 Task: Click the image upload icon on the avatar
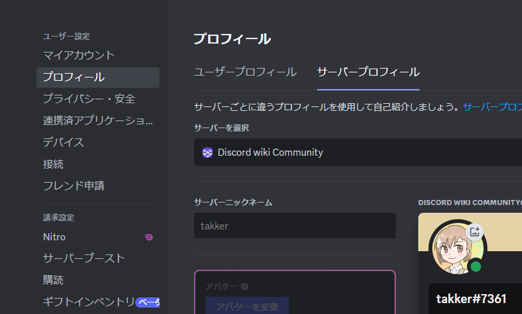(x=475, y=232)
